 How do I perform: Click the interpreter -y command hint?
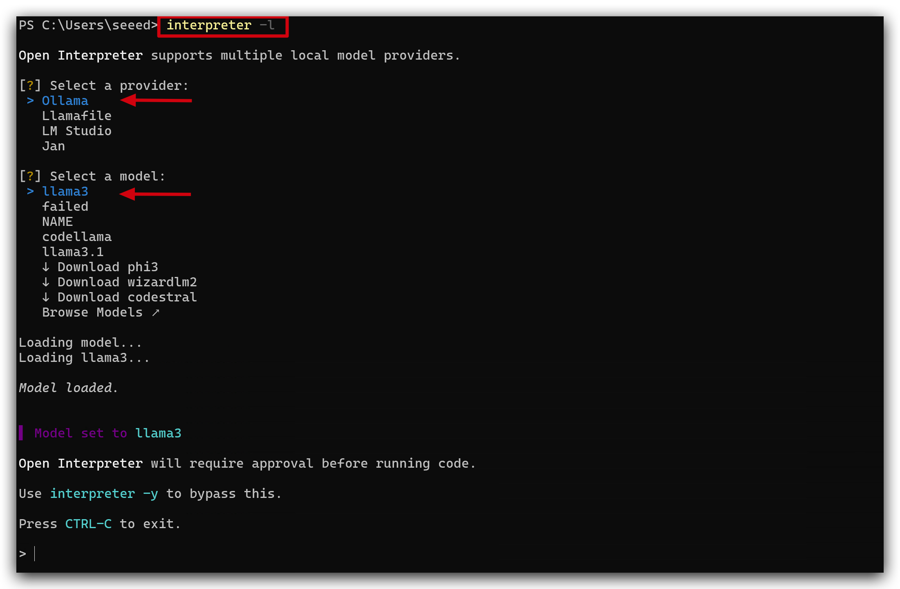tap(104, 494)
